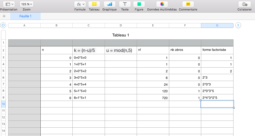Insert a chart with Graphique icon

109,4
